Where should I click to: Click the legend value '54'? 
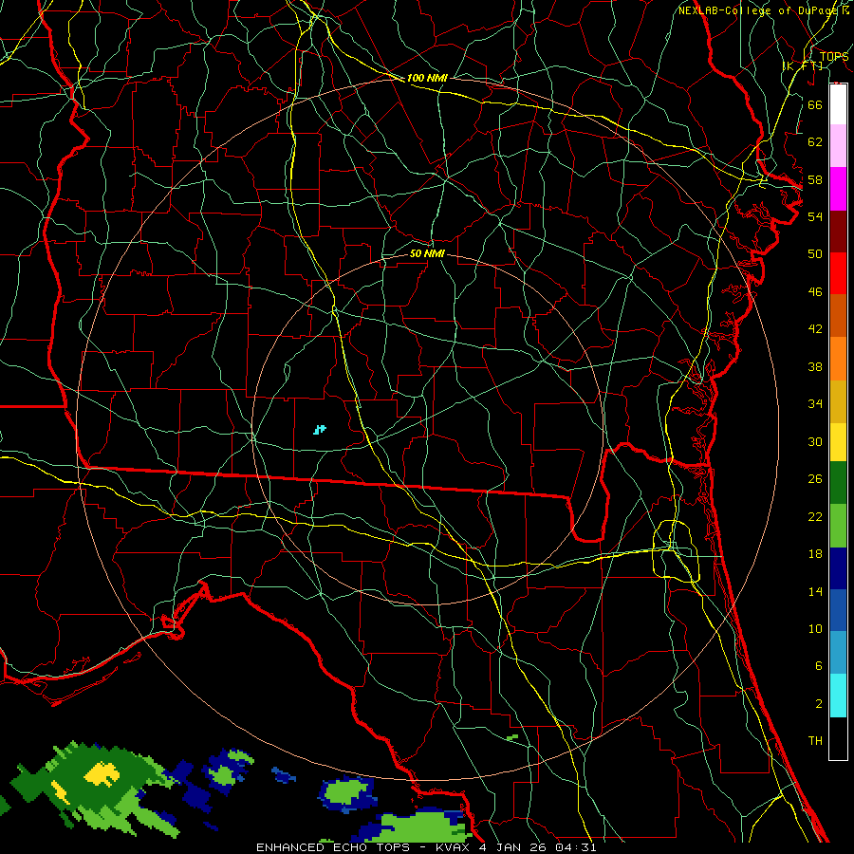815,216
